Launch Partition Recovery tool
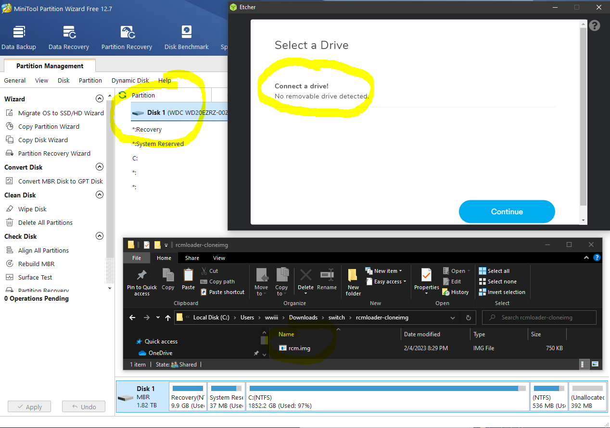 click(x=127, y=37)
